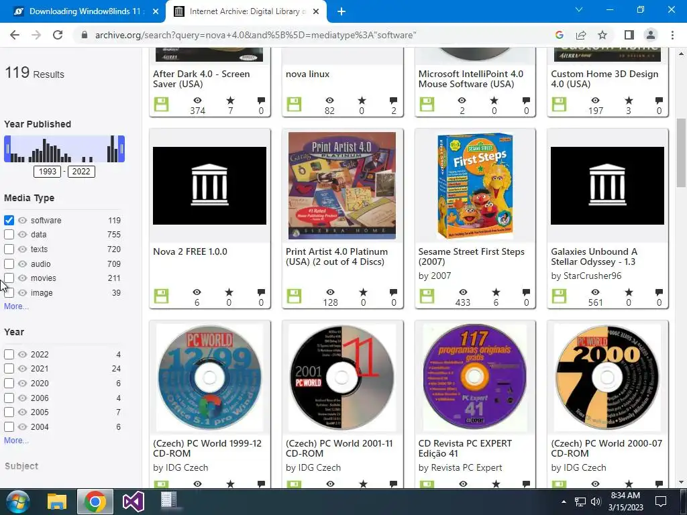The image size is (687, 515).
Task: Click reviews icon on nova linux card
Action: 393,101
